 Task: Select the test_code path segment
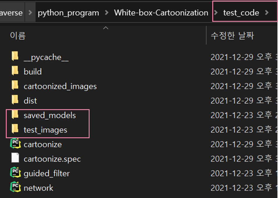tap(241, 12)
